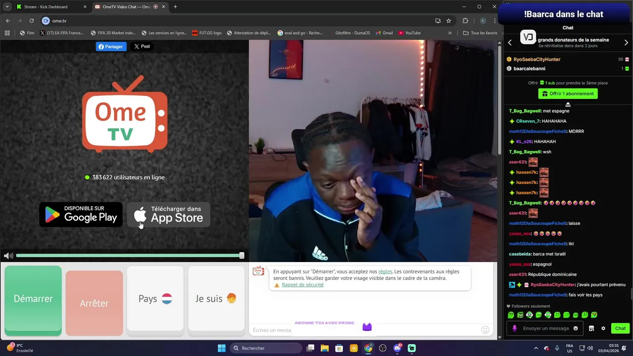
Task: Open Chrome three-dot menu
Action: (495, 21)
